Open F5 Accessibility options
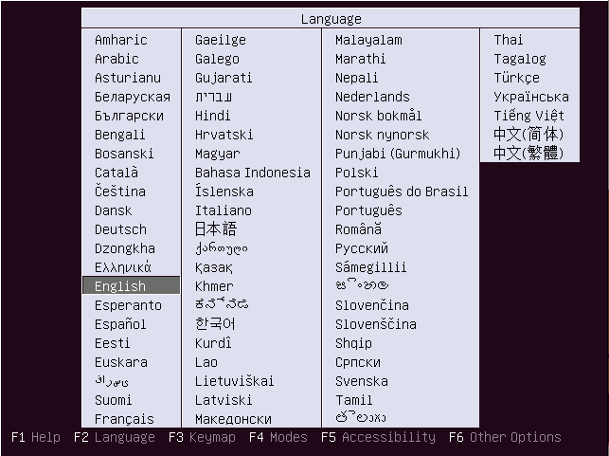Viewport: 609px width, 456px height. pos(378,437)
